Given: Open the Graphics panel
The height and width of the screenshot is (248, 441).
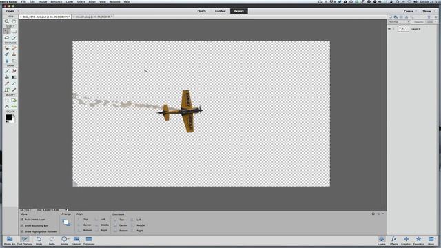Looking at the screenshot, I should (406, 240).
